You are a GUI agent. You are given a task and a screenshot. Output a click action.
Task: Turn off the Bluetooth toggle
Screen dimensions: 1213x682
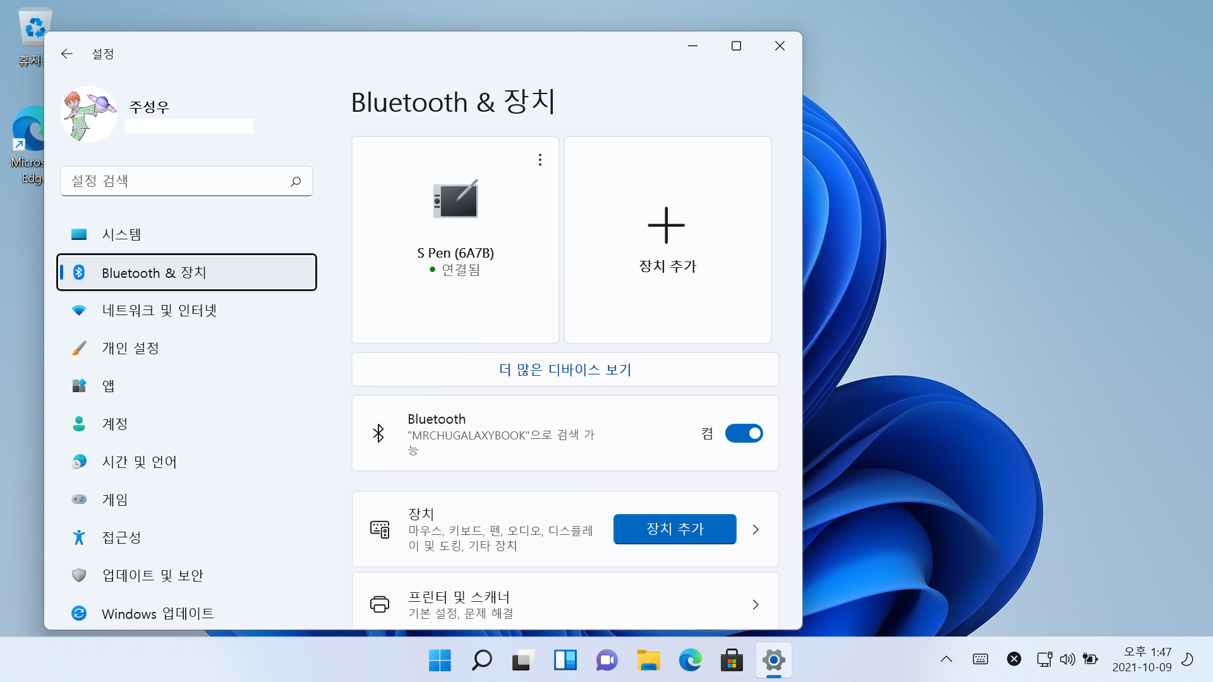pos(744,433)
